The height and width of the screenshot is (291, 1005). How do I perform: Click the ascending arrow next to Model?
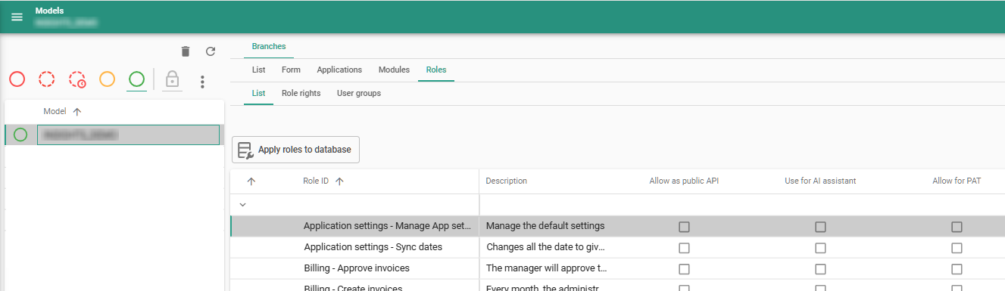tap(76, 111)
